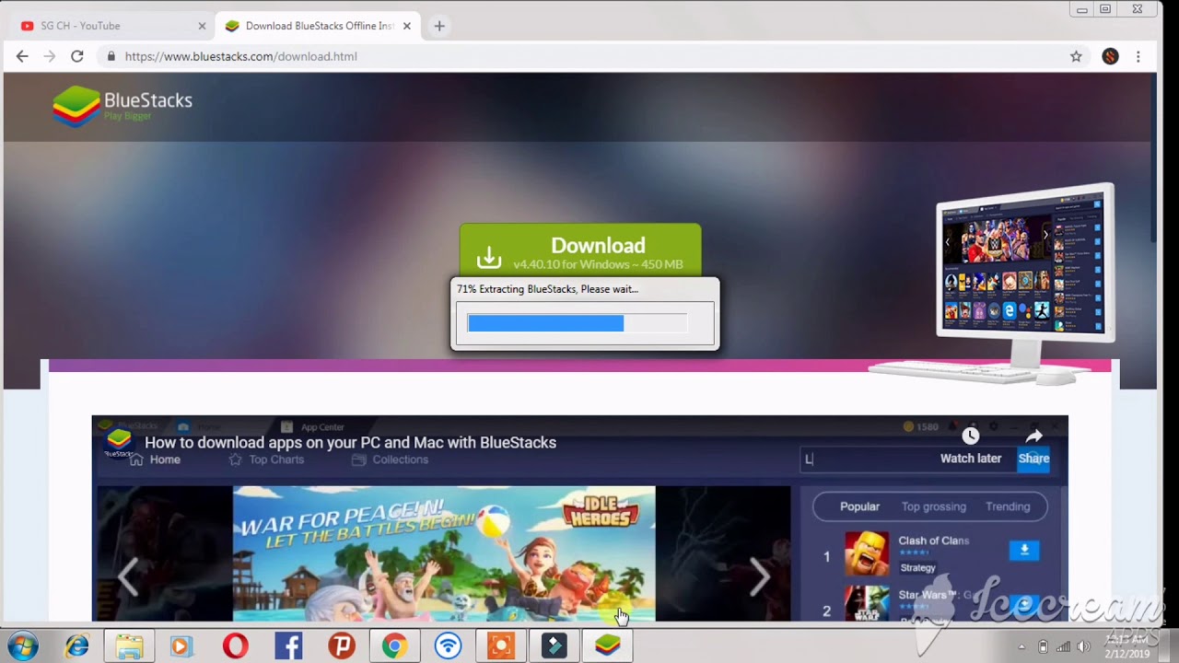Click the BlueStacks channel avatar on video

(x=118, y=442)
